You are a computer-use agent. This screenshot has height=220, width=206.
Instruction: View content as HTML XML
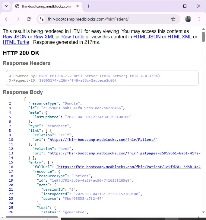[x=180, y=37]
